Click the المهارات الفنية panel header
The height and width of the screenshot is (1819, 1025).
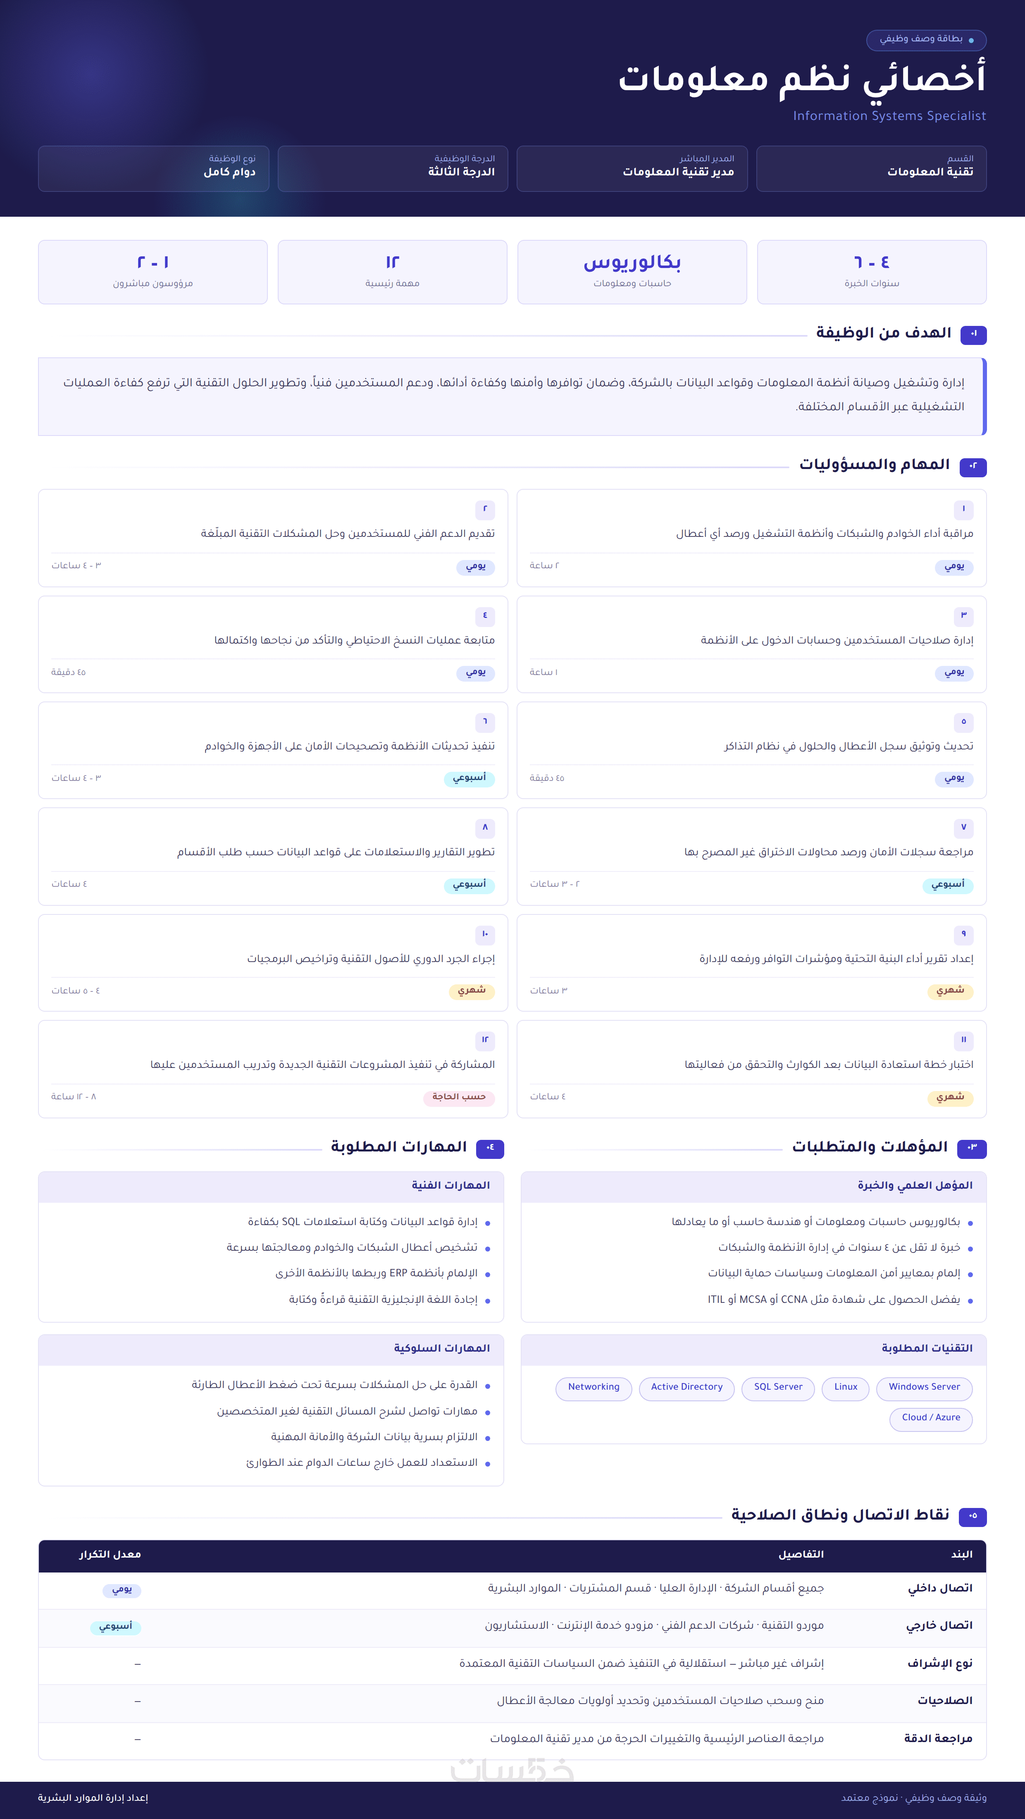pyautogui.click(x=271, y=1186)
